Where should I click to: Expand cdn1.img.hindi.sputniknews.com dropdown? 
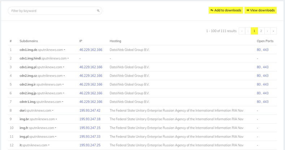(x=68, y=58)
